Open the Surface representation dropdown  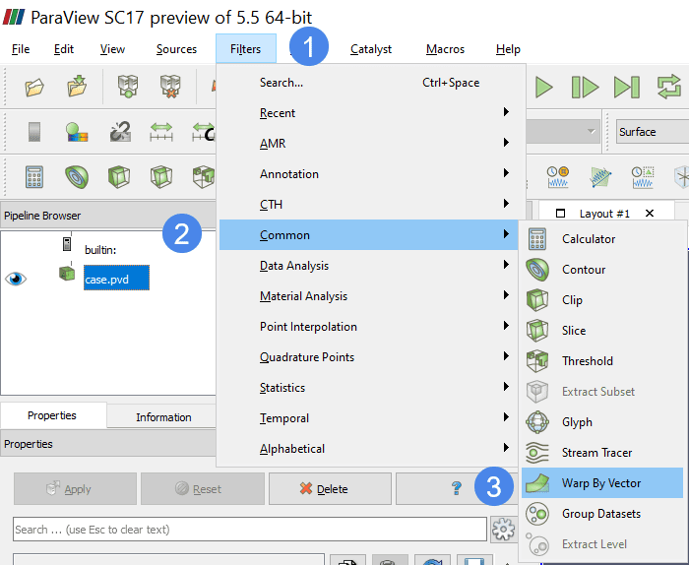650,132
